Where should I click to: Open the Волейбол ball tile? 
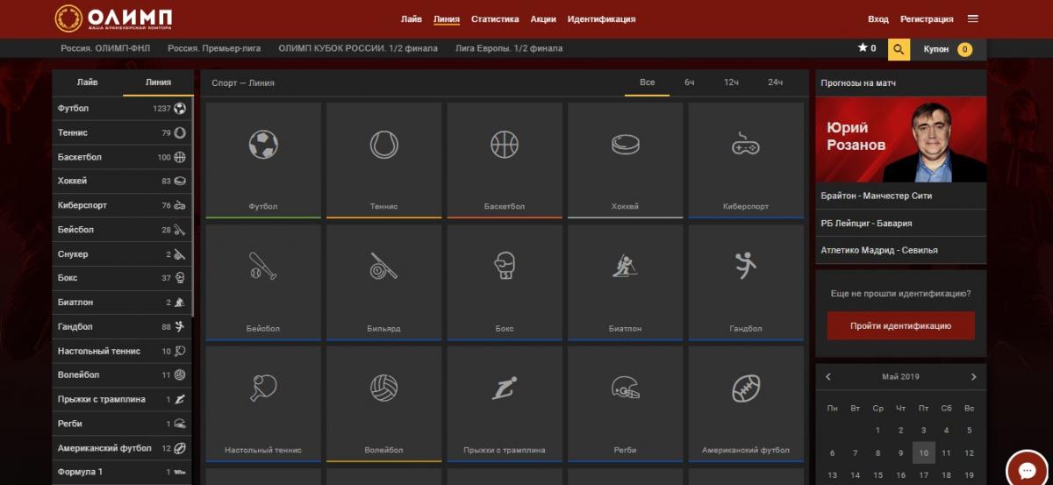click(x=384, y=404)
